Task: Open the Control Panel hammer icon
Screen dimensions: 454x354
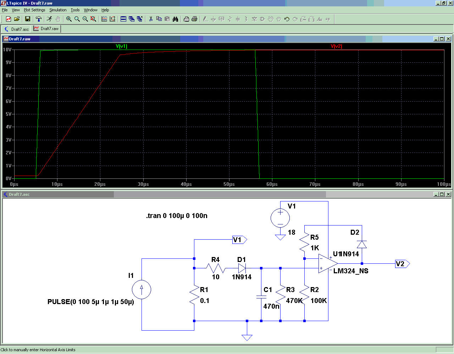Action: (39, 19)
